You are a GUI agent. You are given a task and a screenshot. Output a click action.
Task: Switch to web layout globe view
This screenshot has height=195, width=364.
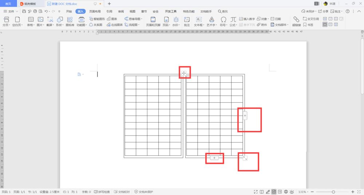(x=286, y=192)
